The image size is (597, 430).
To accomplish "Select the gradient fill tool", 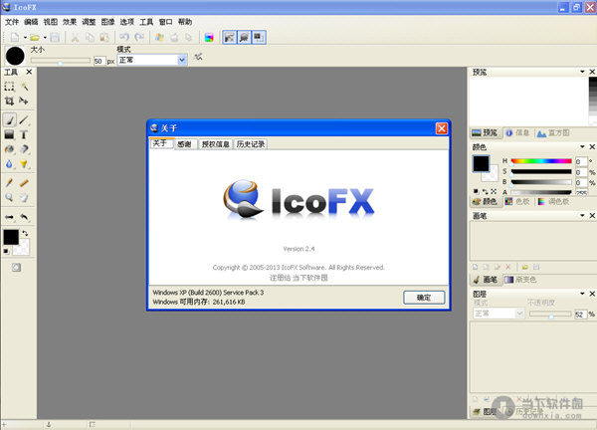I will 9,134.
